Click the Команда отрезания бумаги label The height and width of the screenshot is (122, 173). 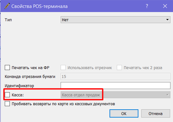point(30,76)
